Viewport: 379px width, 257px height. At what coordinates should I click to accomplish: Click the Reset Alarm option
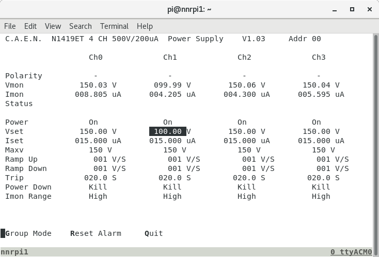click(96, 233)
